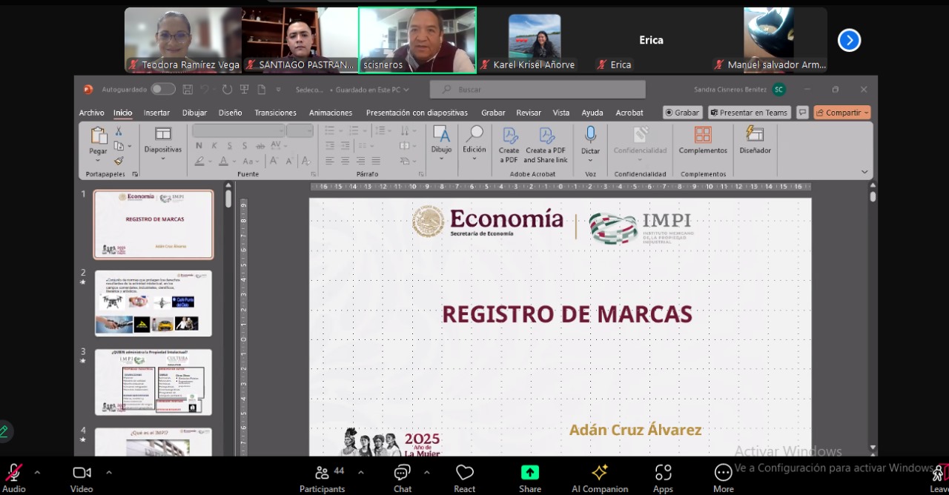Click the Dictar microphone icon
Screen dimensions: 949x495
[x=590, y=135]
